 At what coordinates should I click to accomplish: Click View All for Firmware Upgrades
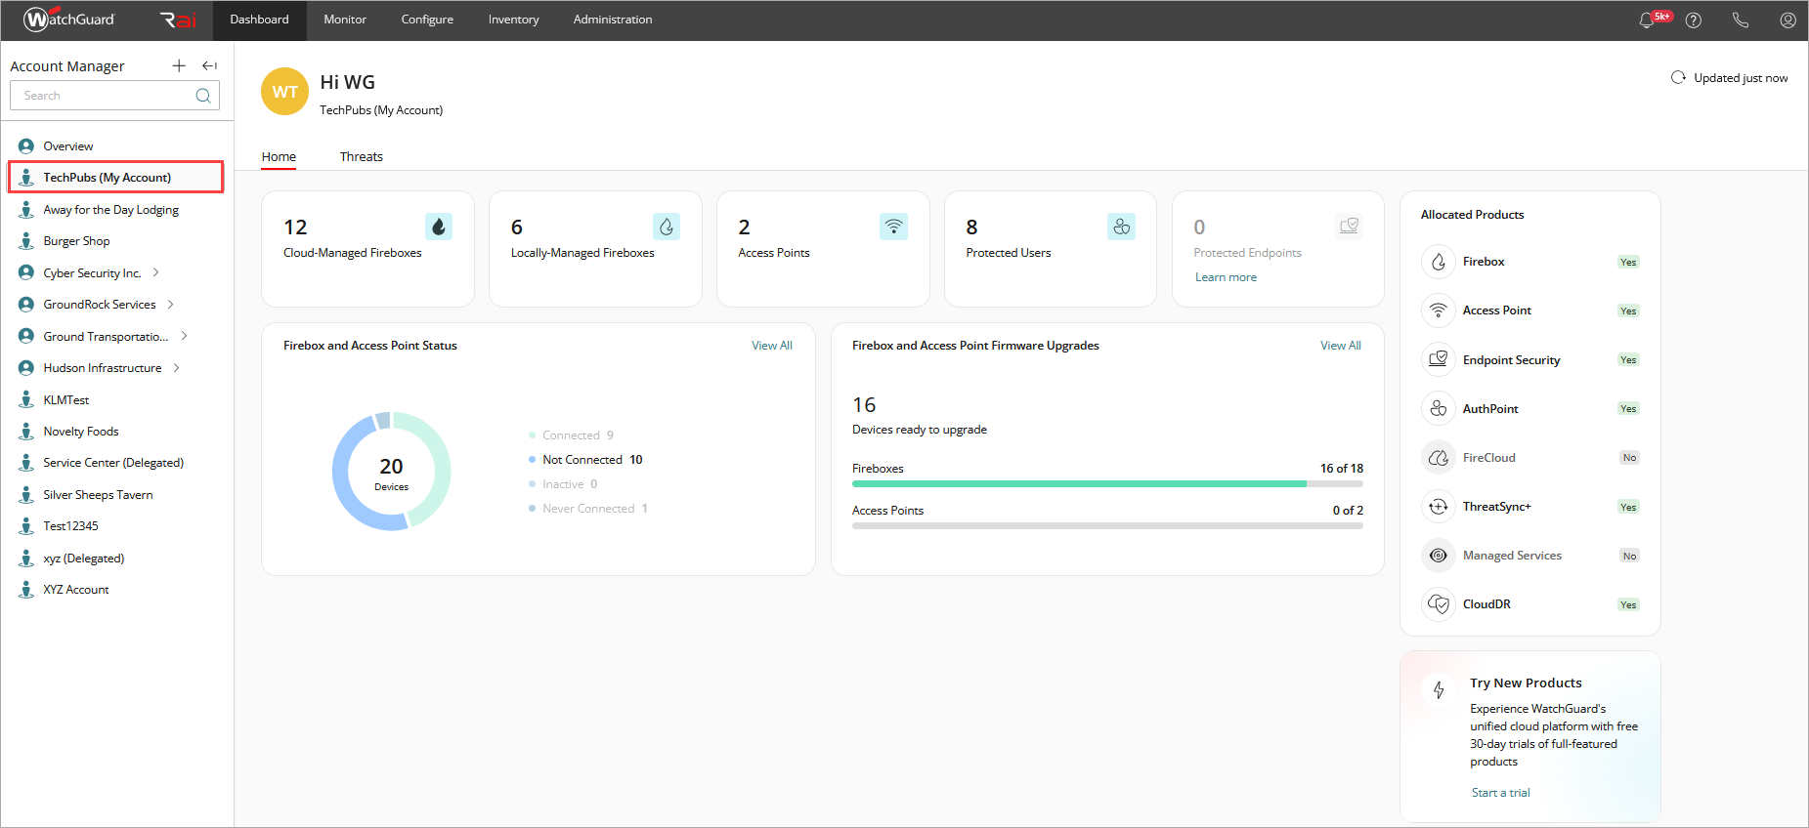(1341, 346)
